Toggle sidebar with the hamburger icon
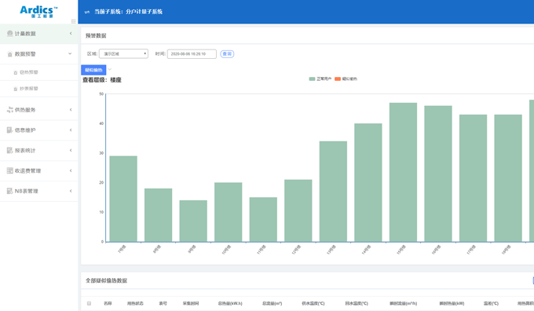This screenshot has height=311, width=534. (73, 21)
